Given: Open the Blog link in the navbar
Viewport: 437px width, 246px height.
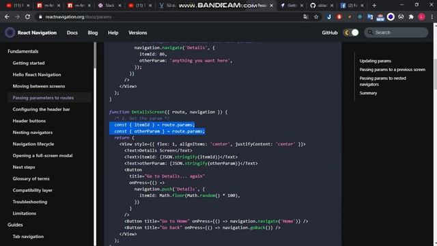Looking at the screenshot, I should (x=93, y=33).
